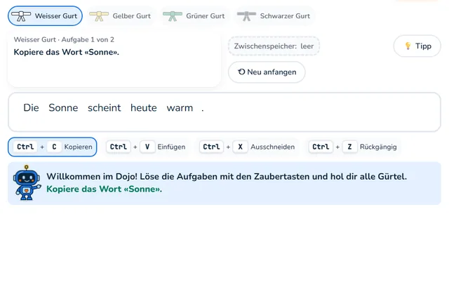The height and width of the screenshot is (292, 449).
Task: Click the X key cap
Action: [x=240, y=147]
